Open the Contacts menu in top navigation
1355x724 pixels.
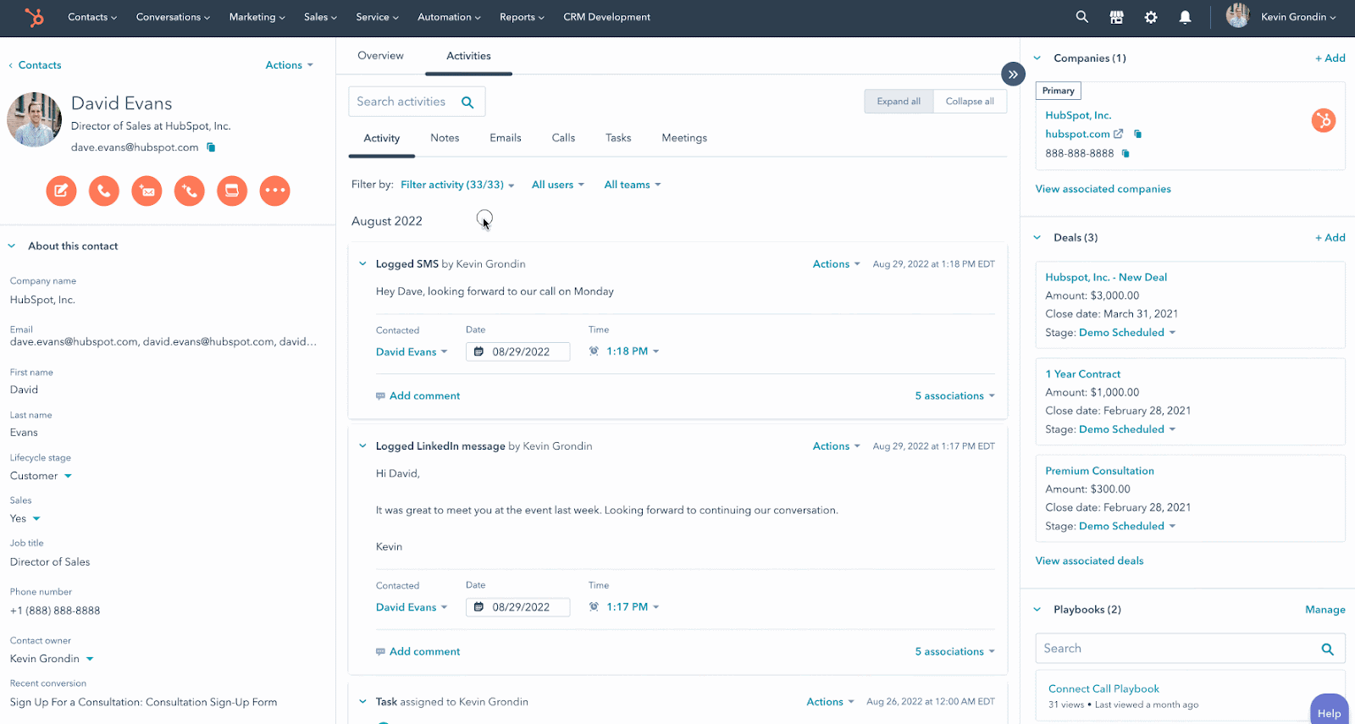92,17
